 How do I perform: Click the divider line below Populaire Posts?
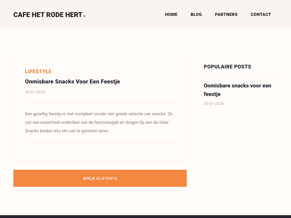pyautogui.click(x=240, y=74)
